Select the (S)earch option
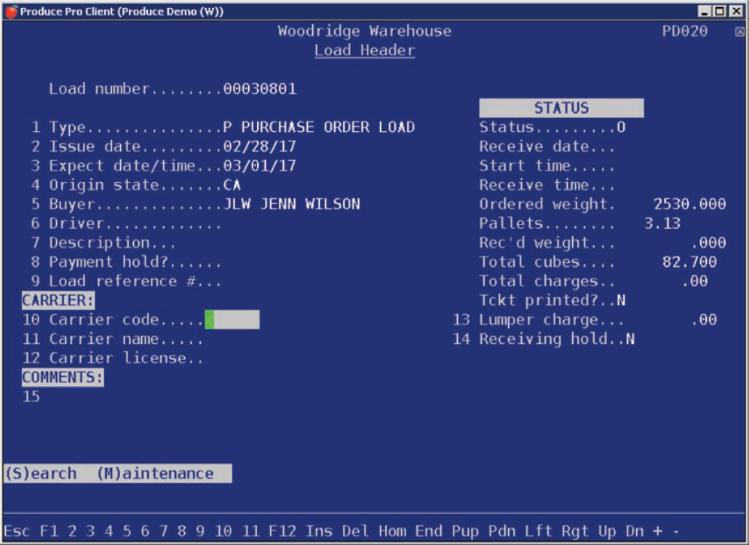Screen dimensions: 749x545 (x=41, y=474)
